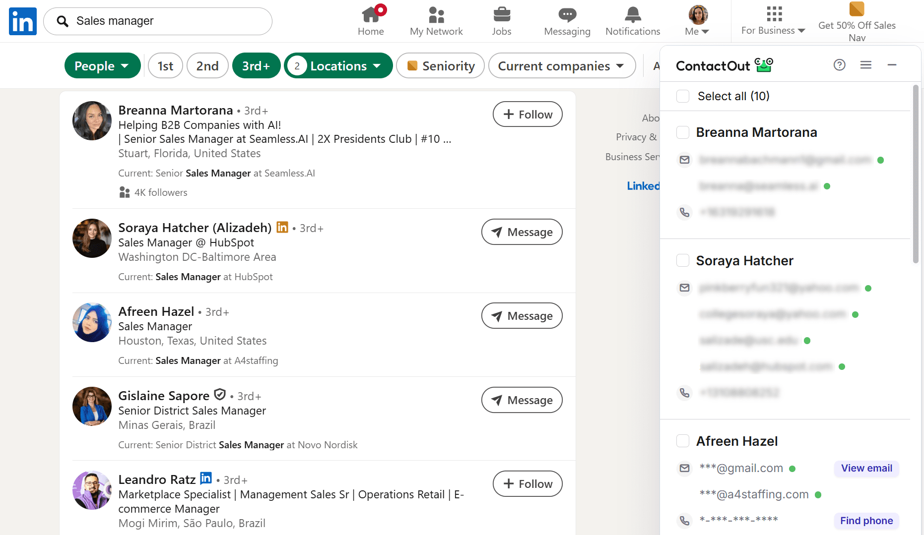The image size is (924, 535).
Task: Tick the Breanna Martorana checkbox in ContactOut
Action: tap(683, 132)
